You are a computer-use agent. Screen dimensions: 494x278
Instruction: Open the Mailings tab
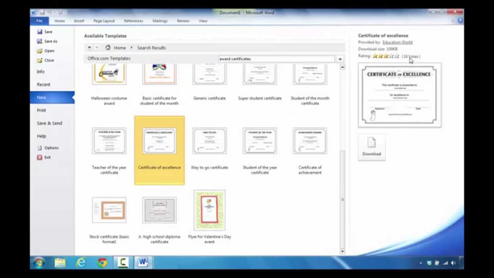click(x=160, y=21)
